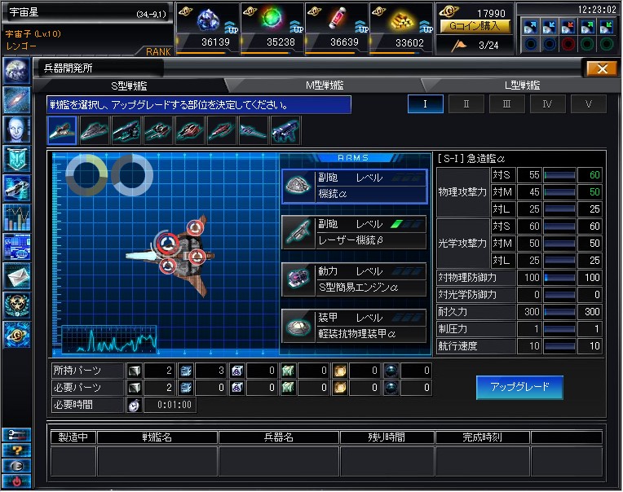623x492 pixels.
Task: Open the planet view from the sidebar
Action: (16, 70)
